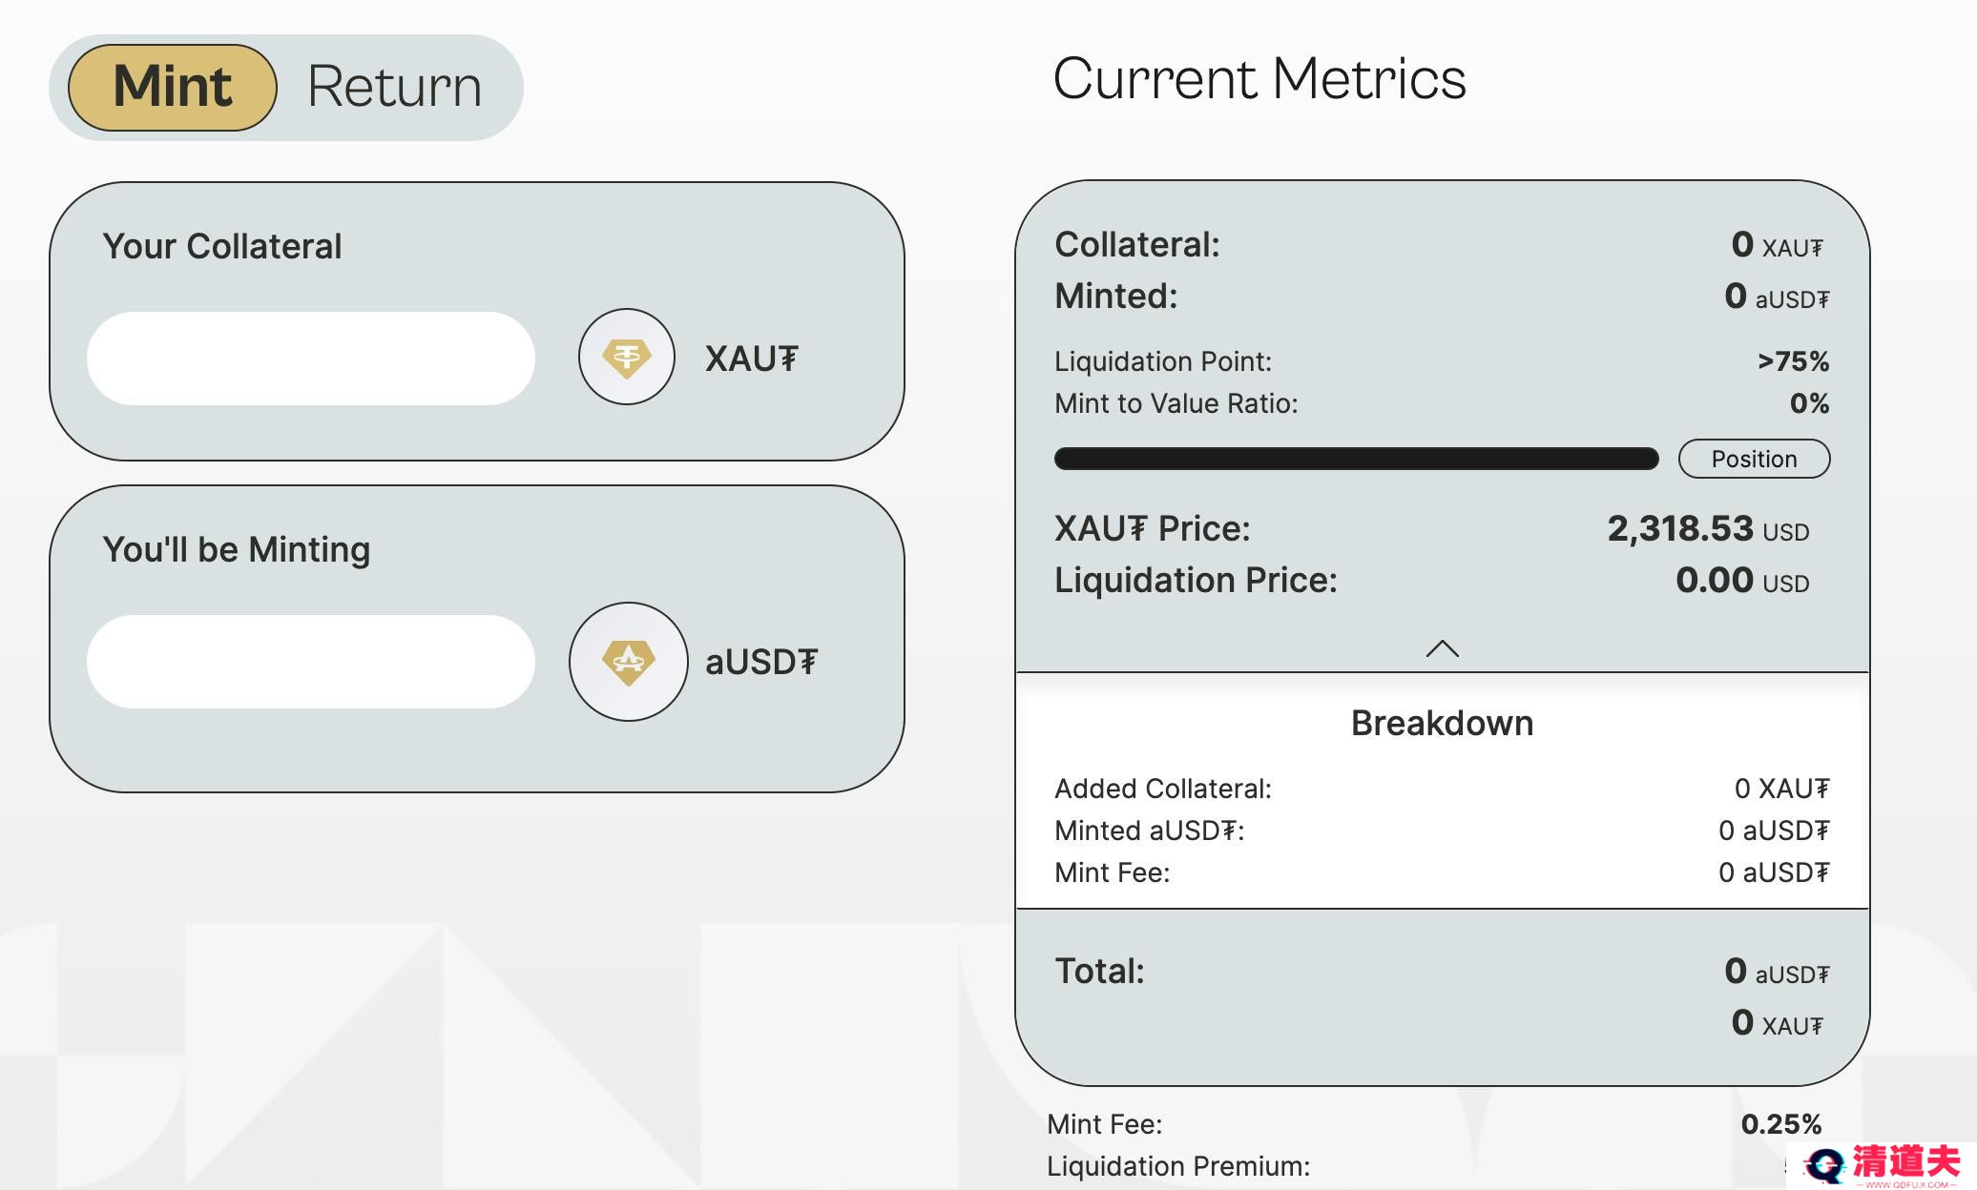Click the XAU₮ currency label
Viewport: 1977px width, 1190px height.
tap(751, 359)
